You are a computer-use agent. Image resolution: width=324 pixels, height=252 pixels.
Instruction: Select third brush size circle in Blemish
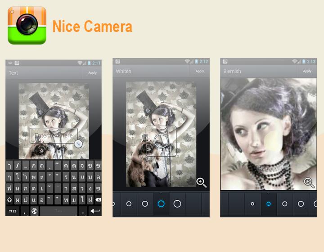point(285,204)
